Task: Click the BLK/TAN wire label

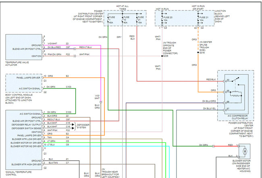Action: (53, 163)
